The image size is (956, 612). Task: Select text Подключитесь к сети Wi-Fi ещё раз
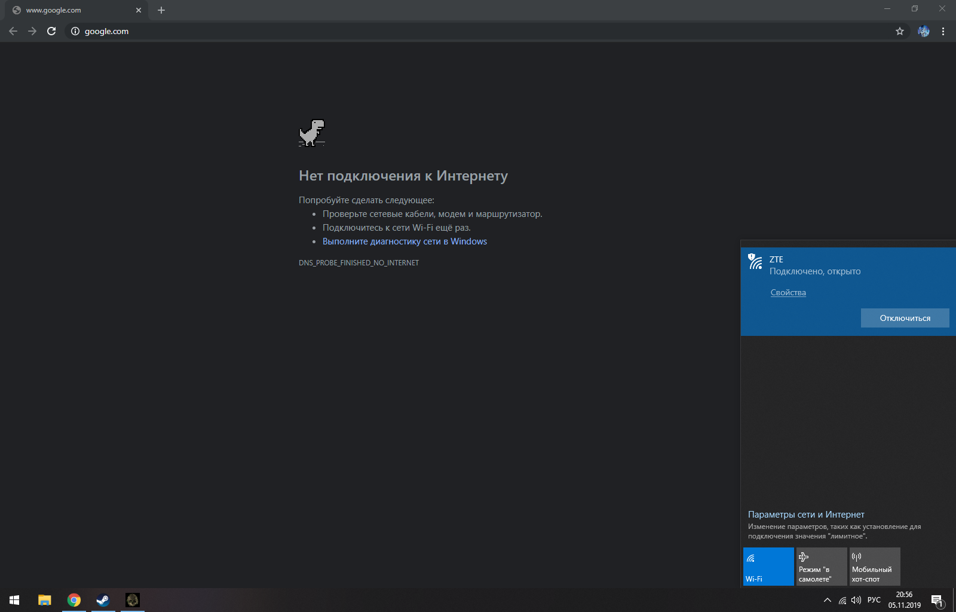[x=397, y=228]
